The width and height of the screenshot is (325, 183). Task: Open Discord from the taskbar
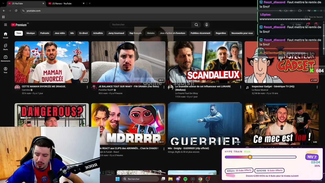(178, 179)
